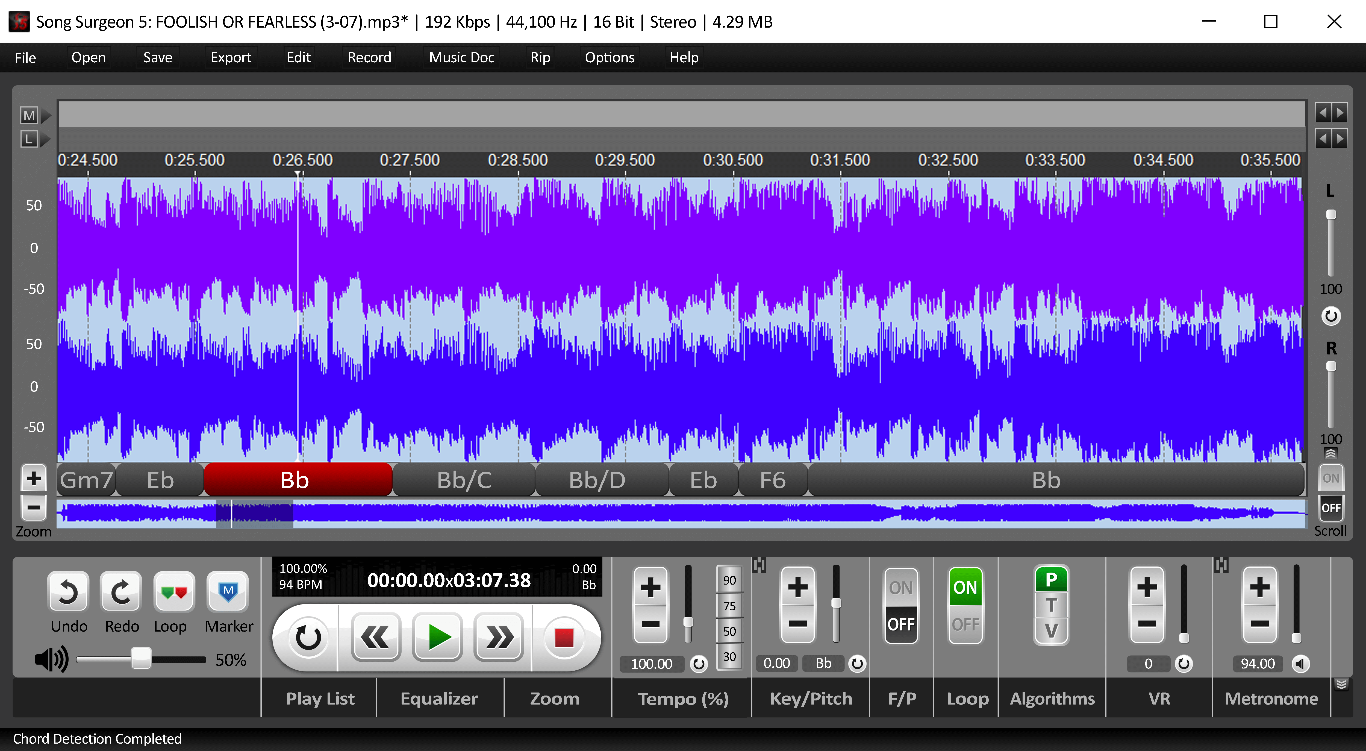
Task: Turn Loop switch OFF
Action: 965,624
